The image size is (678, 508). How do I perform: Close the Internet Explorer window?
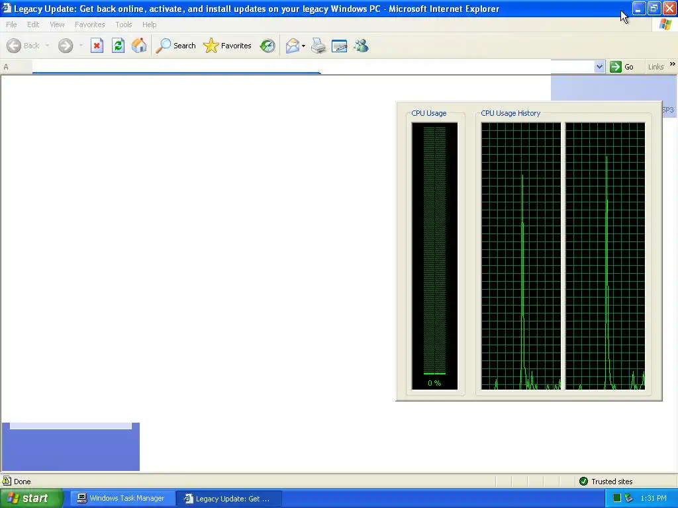tap(669, 8)
